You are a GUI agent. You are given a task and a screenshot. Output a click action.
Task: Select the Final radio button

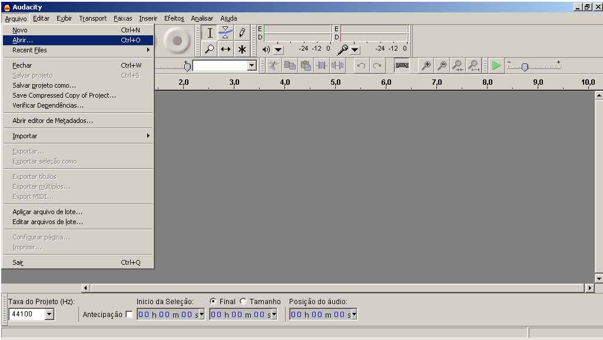click(213, 301)
